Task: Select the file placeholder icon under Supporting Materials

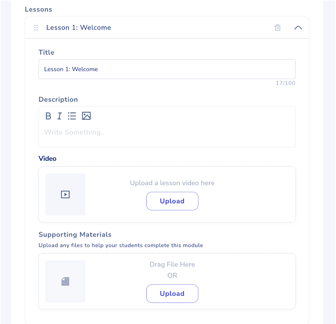Action: pyautogui.click(x=65, y=281)
